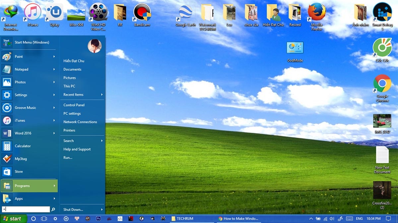Expand the Notepad submenu arrow
398x223 pixels.
coord(54,69)
